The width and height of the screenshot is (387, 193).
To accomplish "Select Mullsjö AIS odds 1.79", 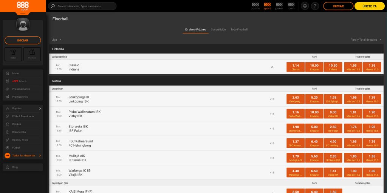I will coord(296,158).
